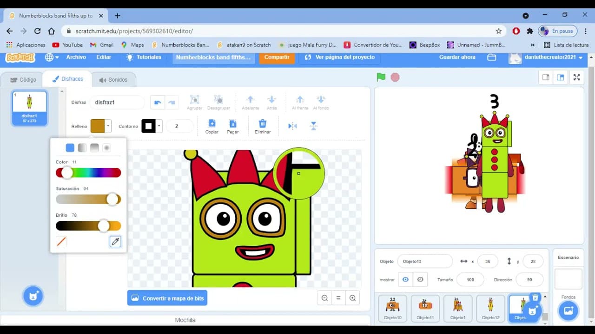This screenshot has height=334, width=595.
Task: Click the redo arrow in costume editor
Action: pyautogui.click(x=172, y=103)
